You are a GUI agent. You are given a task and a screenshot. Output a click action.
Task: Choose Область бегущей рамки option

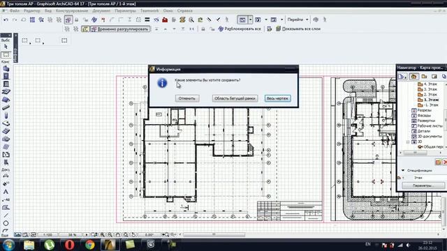pyautogui.click(x=235, y=98)
